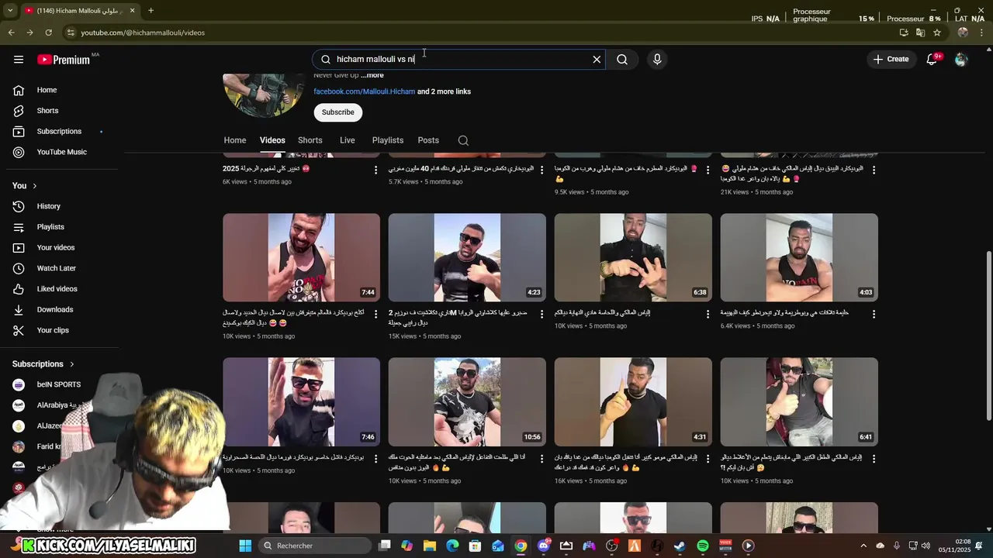Switch to the channel Posts tab
This screenshot has height=558, width=993.
(x=428, y=140)
